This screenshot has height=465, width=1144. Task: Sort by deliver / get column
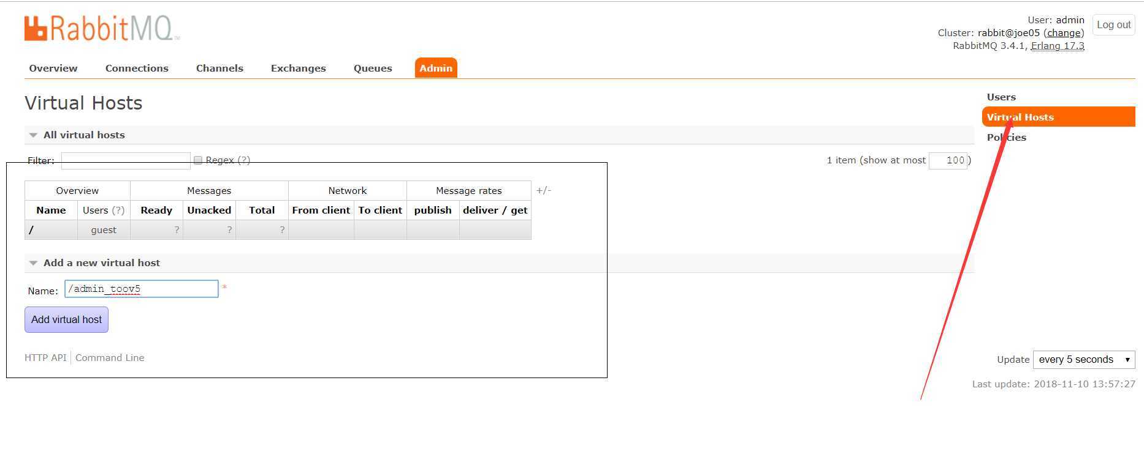pyautogui.click(x=495, y=210)
